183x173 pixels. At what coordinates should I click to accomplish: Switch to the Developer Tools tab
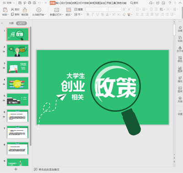pos(111,3)
